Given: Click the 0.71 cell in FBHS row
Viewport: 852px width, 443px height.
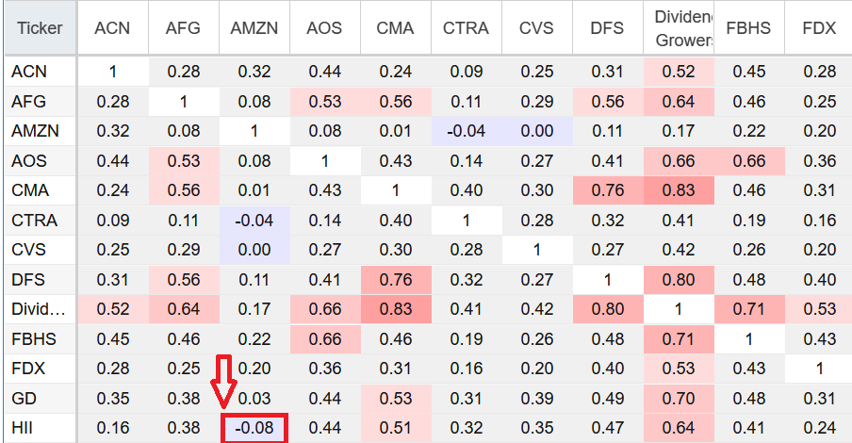Looking at the screenshot, I should tap(679, 340).
